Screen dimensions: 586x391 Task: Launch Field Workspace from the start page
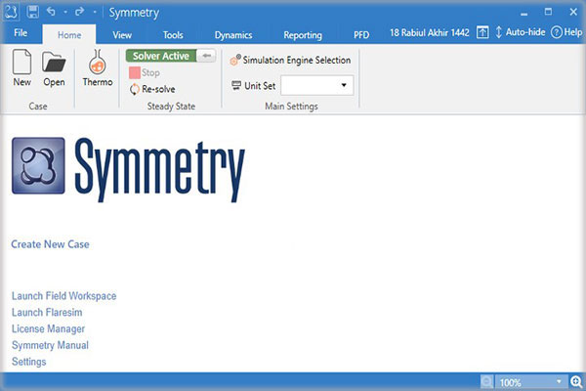click(63, 296)
